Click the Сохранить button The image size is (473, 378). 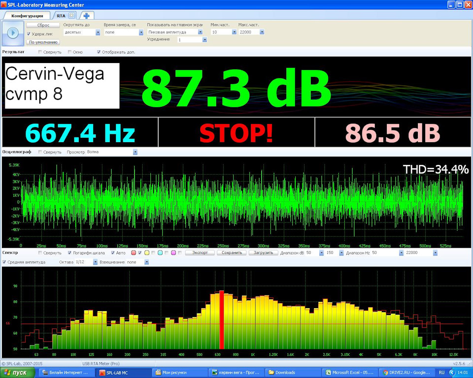click(x=232, y=252)
